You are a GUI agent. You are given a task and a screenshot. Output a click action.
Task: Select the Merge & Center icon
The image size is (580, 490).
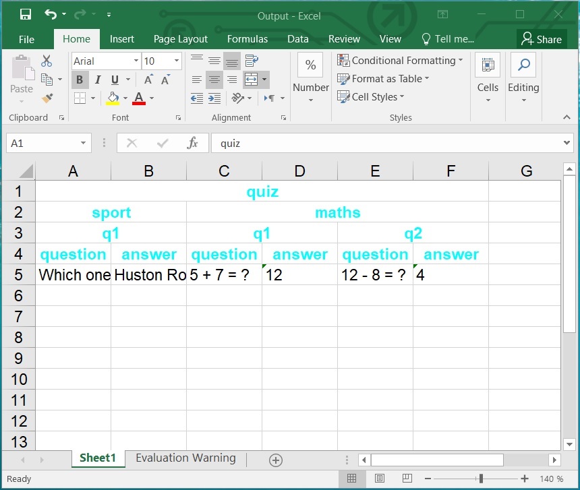pos(251,80)
